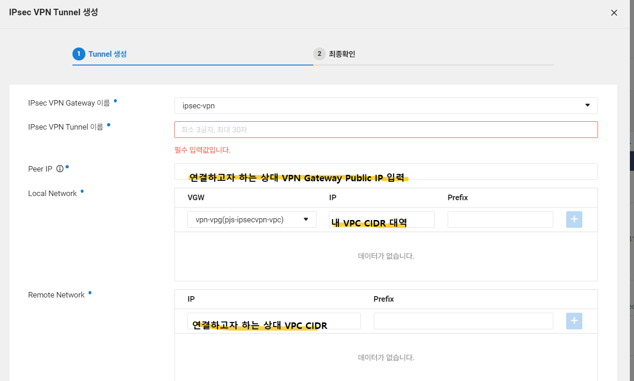Click the 필수 입력값입니다 error message
Image resolution: width=634 pixels, height=381 pixels.
coord(203,150)
